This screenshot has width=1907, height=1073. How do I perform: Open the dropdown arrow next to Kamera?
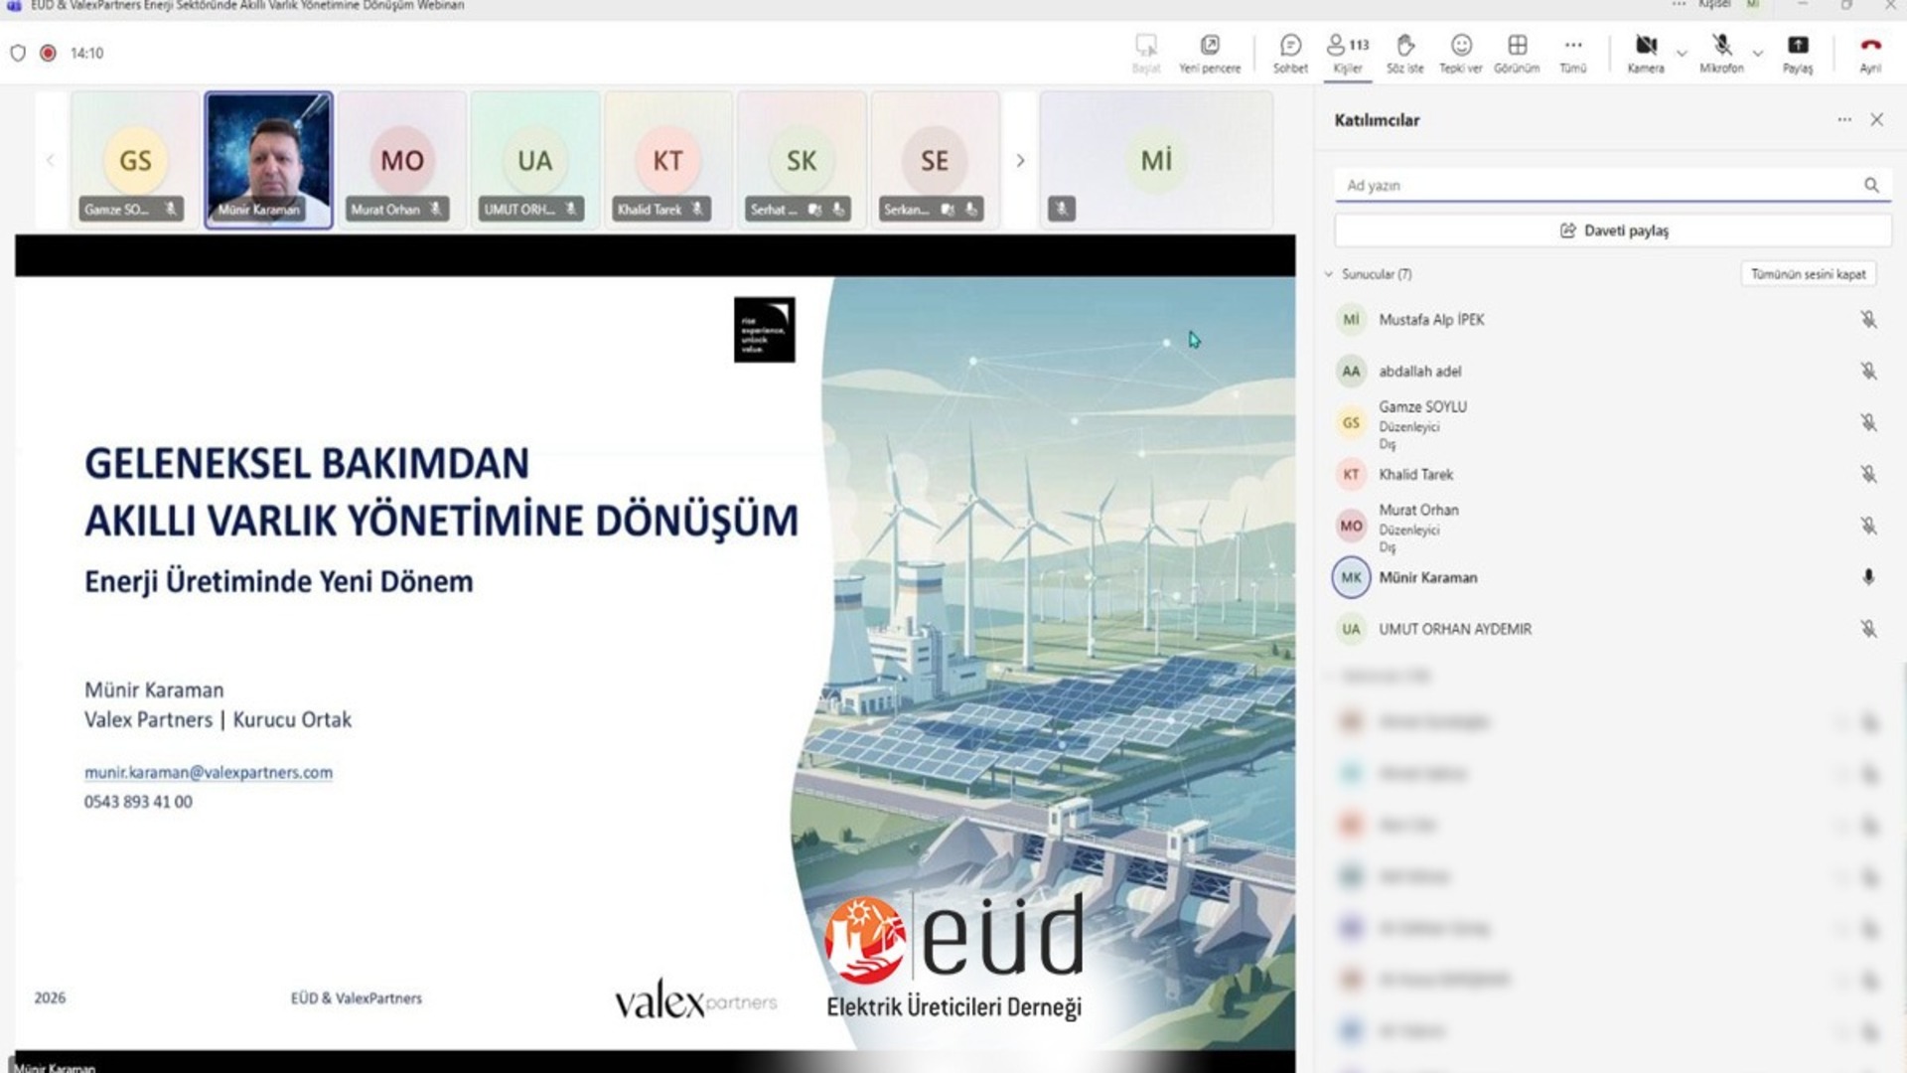(1682, 54)
